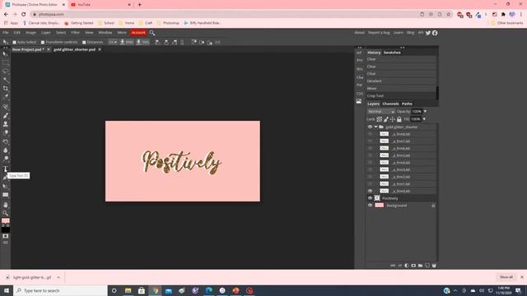Select the Gradient tool
The width and height of the screenshot is (527, 296).
(x=5, y=141)
